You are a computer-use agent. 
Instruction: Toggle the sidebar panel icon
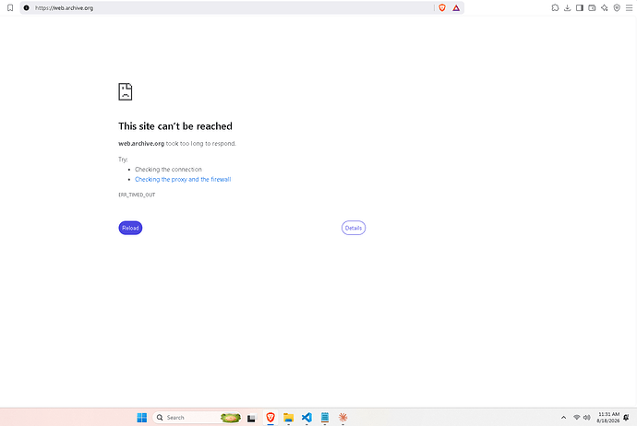tap(580, 7)
